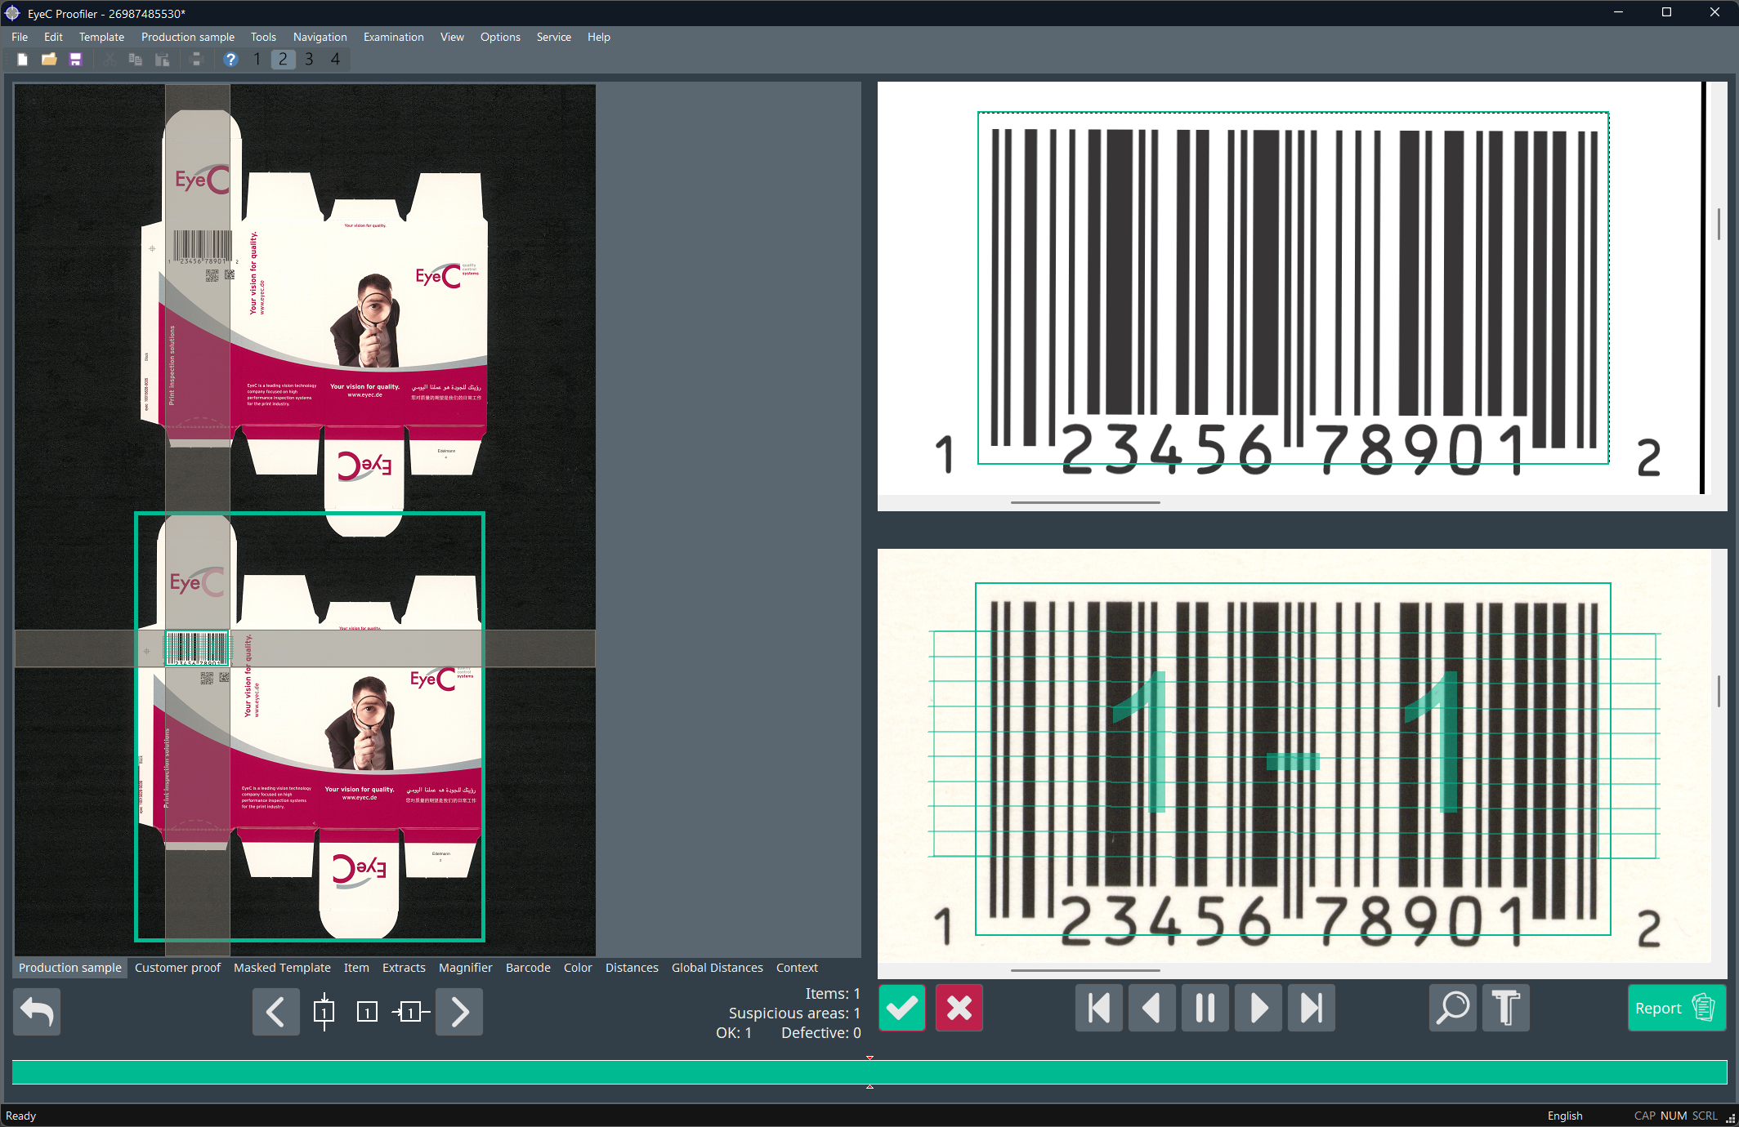Image resolution: width=1739 pixels, height=1127 pixels.
Task: Switch to the Global Distances tab
Action: click(718, 968)
